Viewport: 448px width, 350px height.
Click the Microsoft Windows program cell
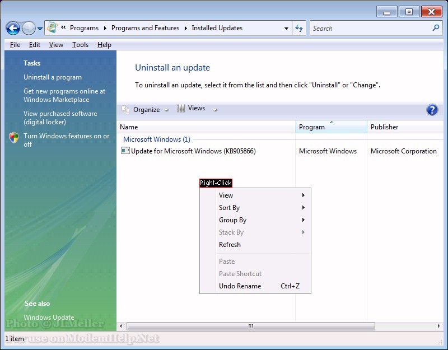coord(328,151)
